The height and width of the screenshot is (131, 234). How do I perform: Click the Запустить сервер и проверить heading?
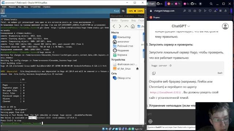click(171, 44)
